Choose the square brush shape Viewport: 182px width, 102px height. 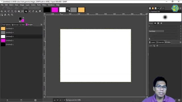158,23
